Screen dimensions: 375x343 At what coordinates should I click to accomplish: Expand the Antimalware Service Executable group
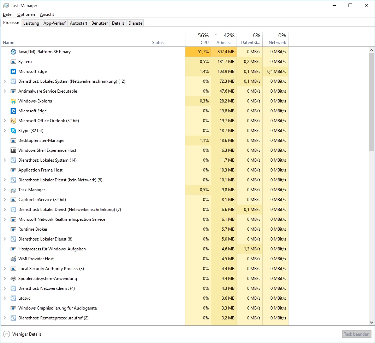coord(5,91)
